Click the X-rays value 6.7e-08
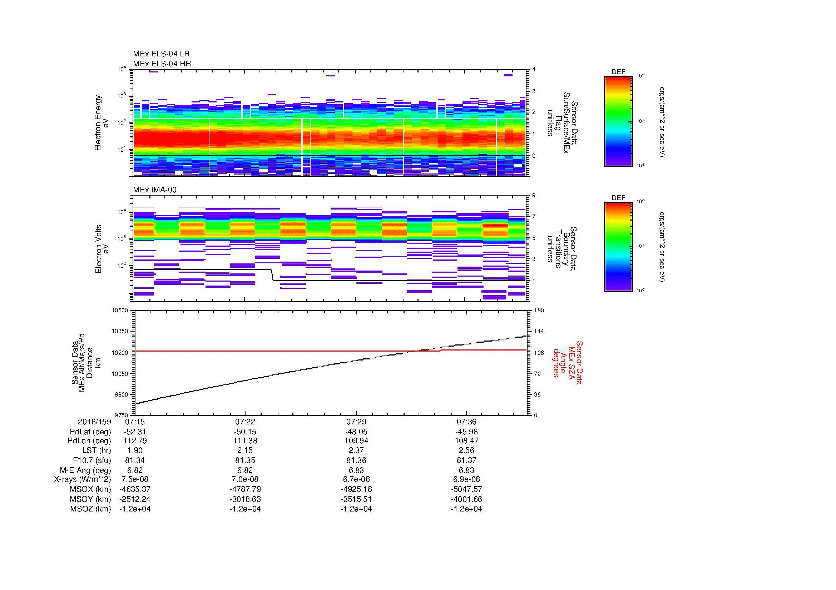This screenshot has height=590, width=836. point(356,479)
